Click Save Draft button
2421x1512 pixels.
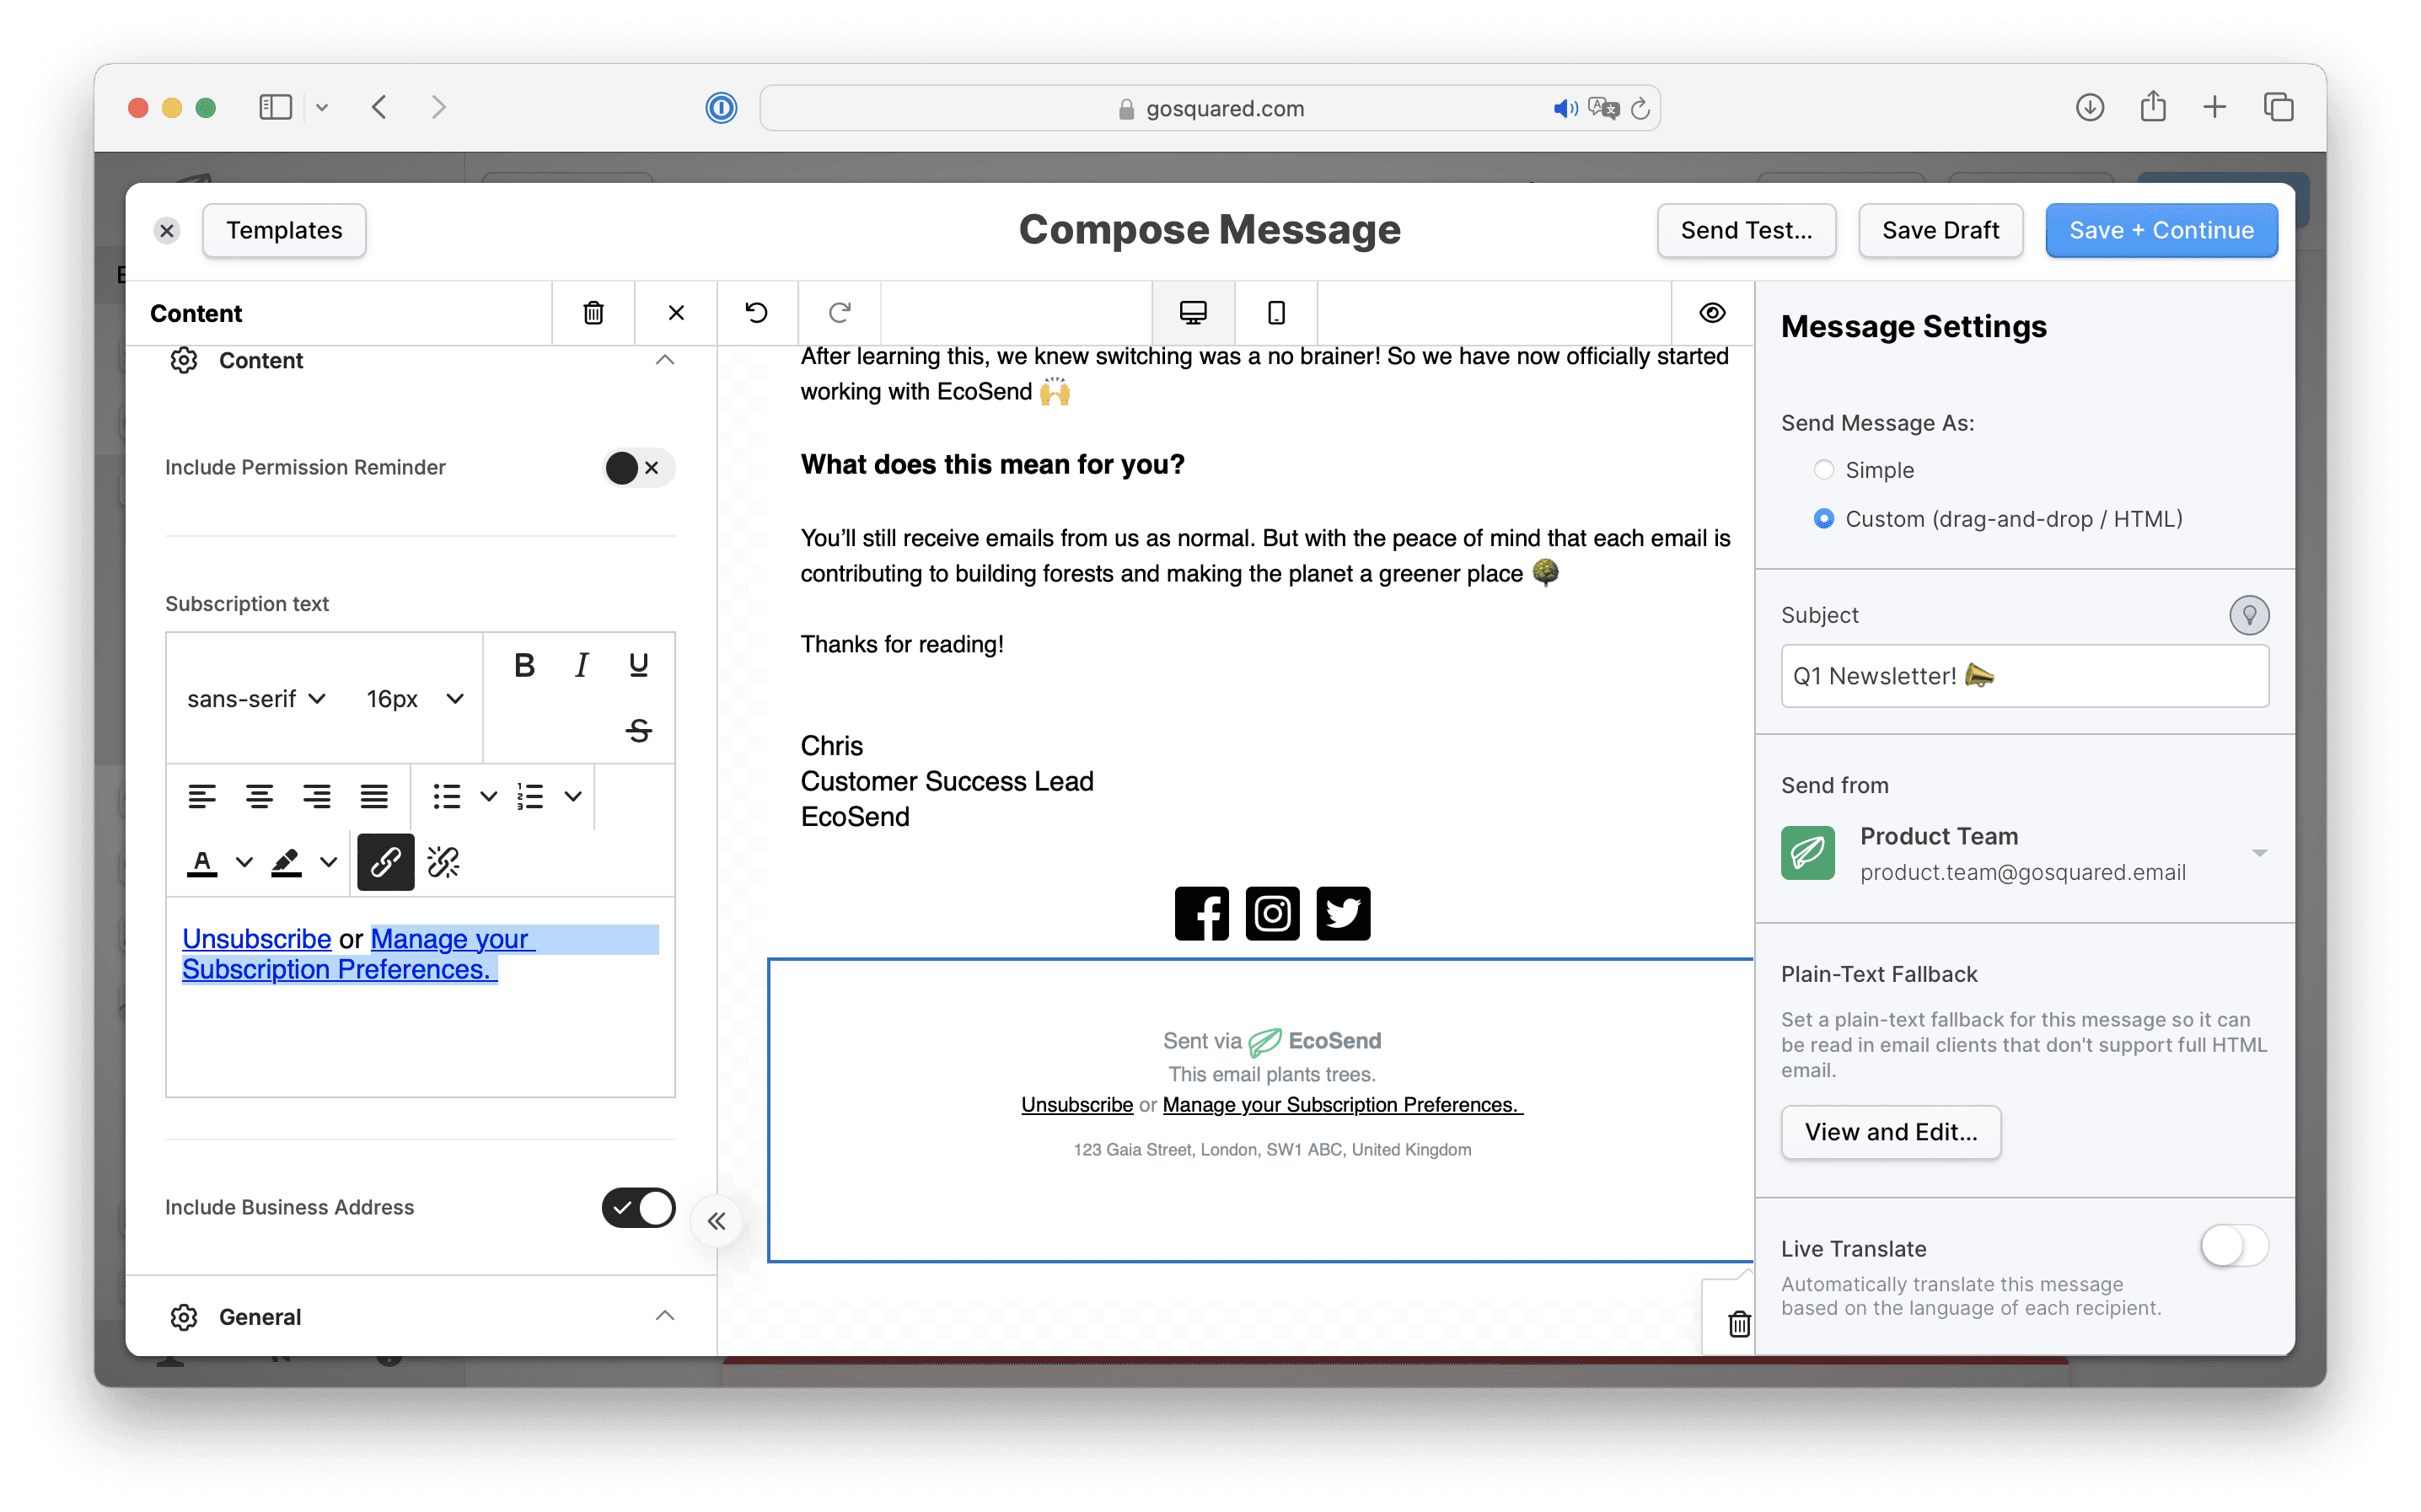(1940, 231)
